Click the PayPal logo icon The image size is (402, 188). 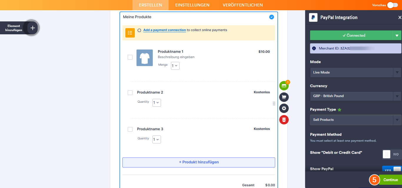(x=313, y=18)
